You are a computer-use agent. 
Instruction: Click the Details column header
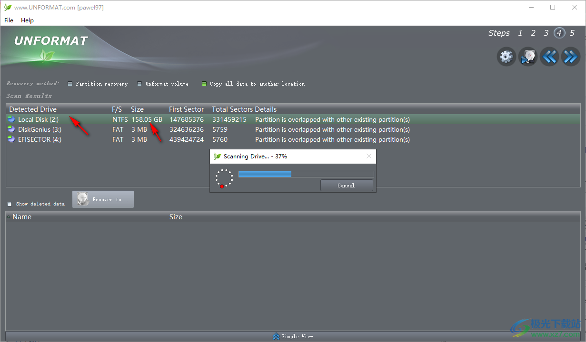pos(266,109)
